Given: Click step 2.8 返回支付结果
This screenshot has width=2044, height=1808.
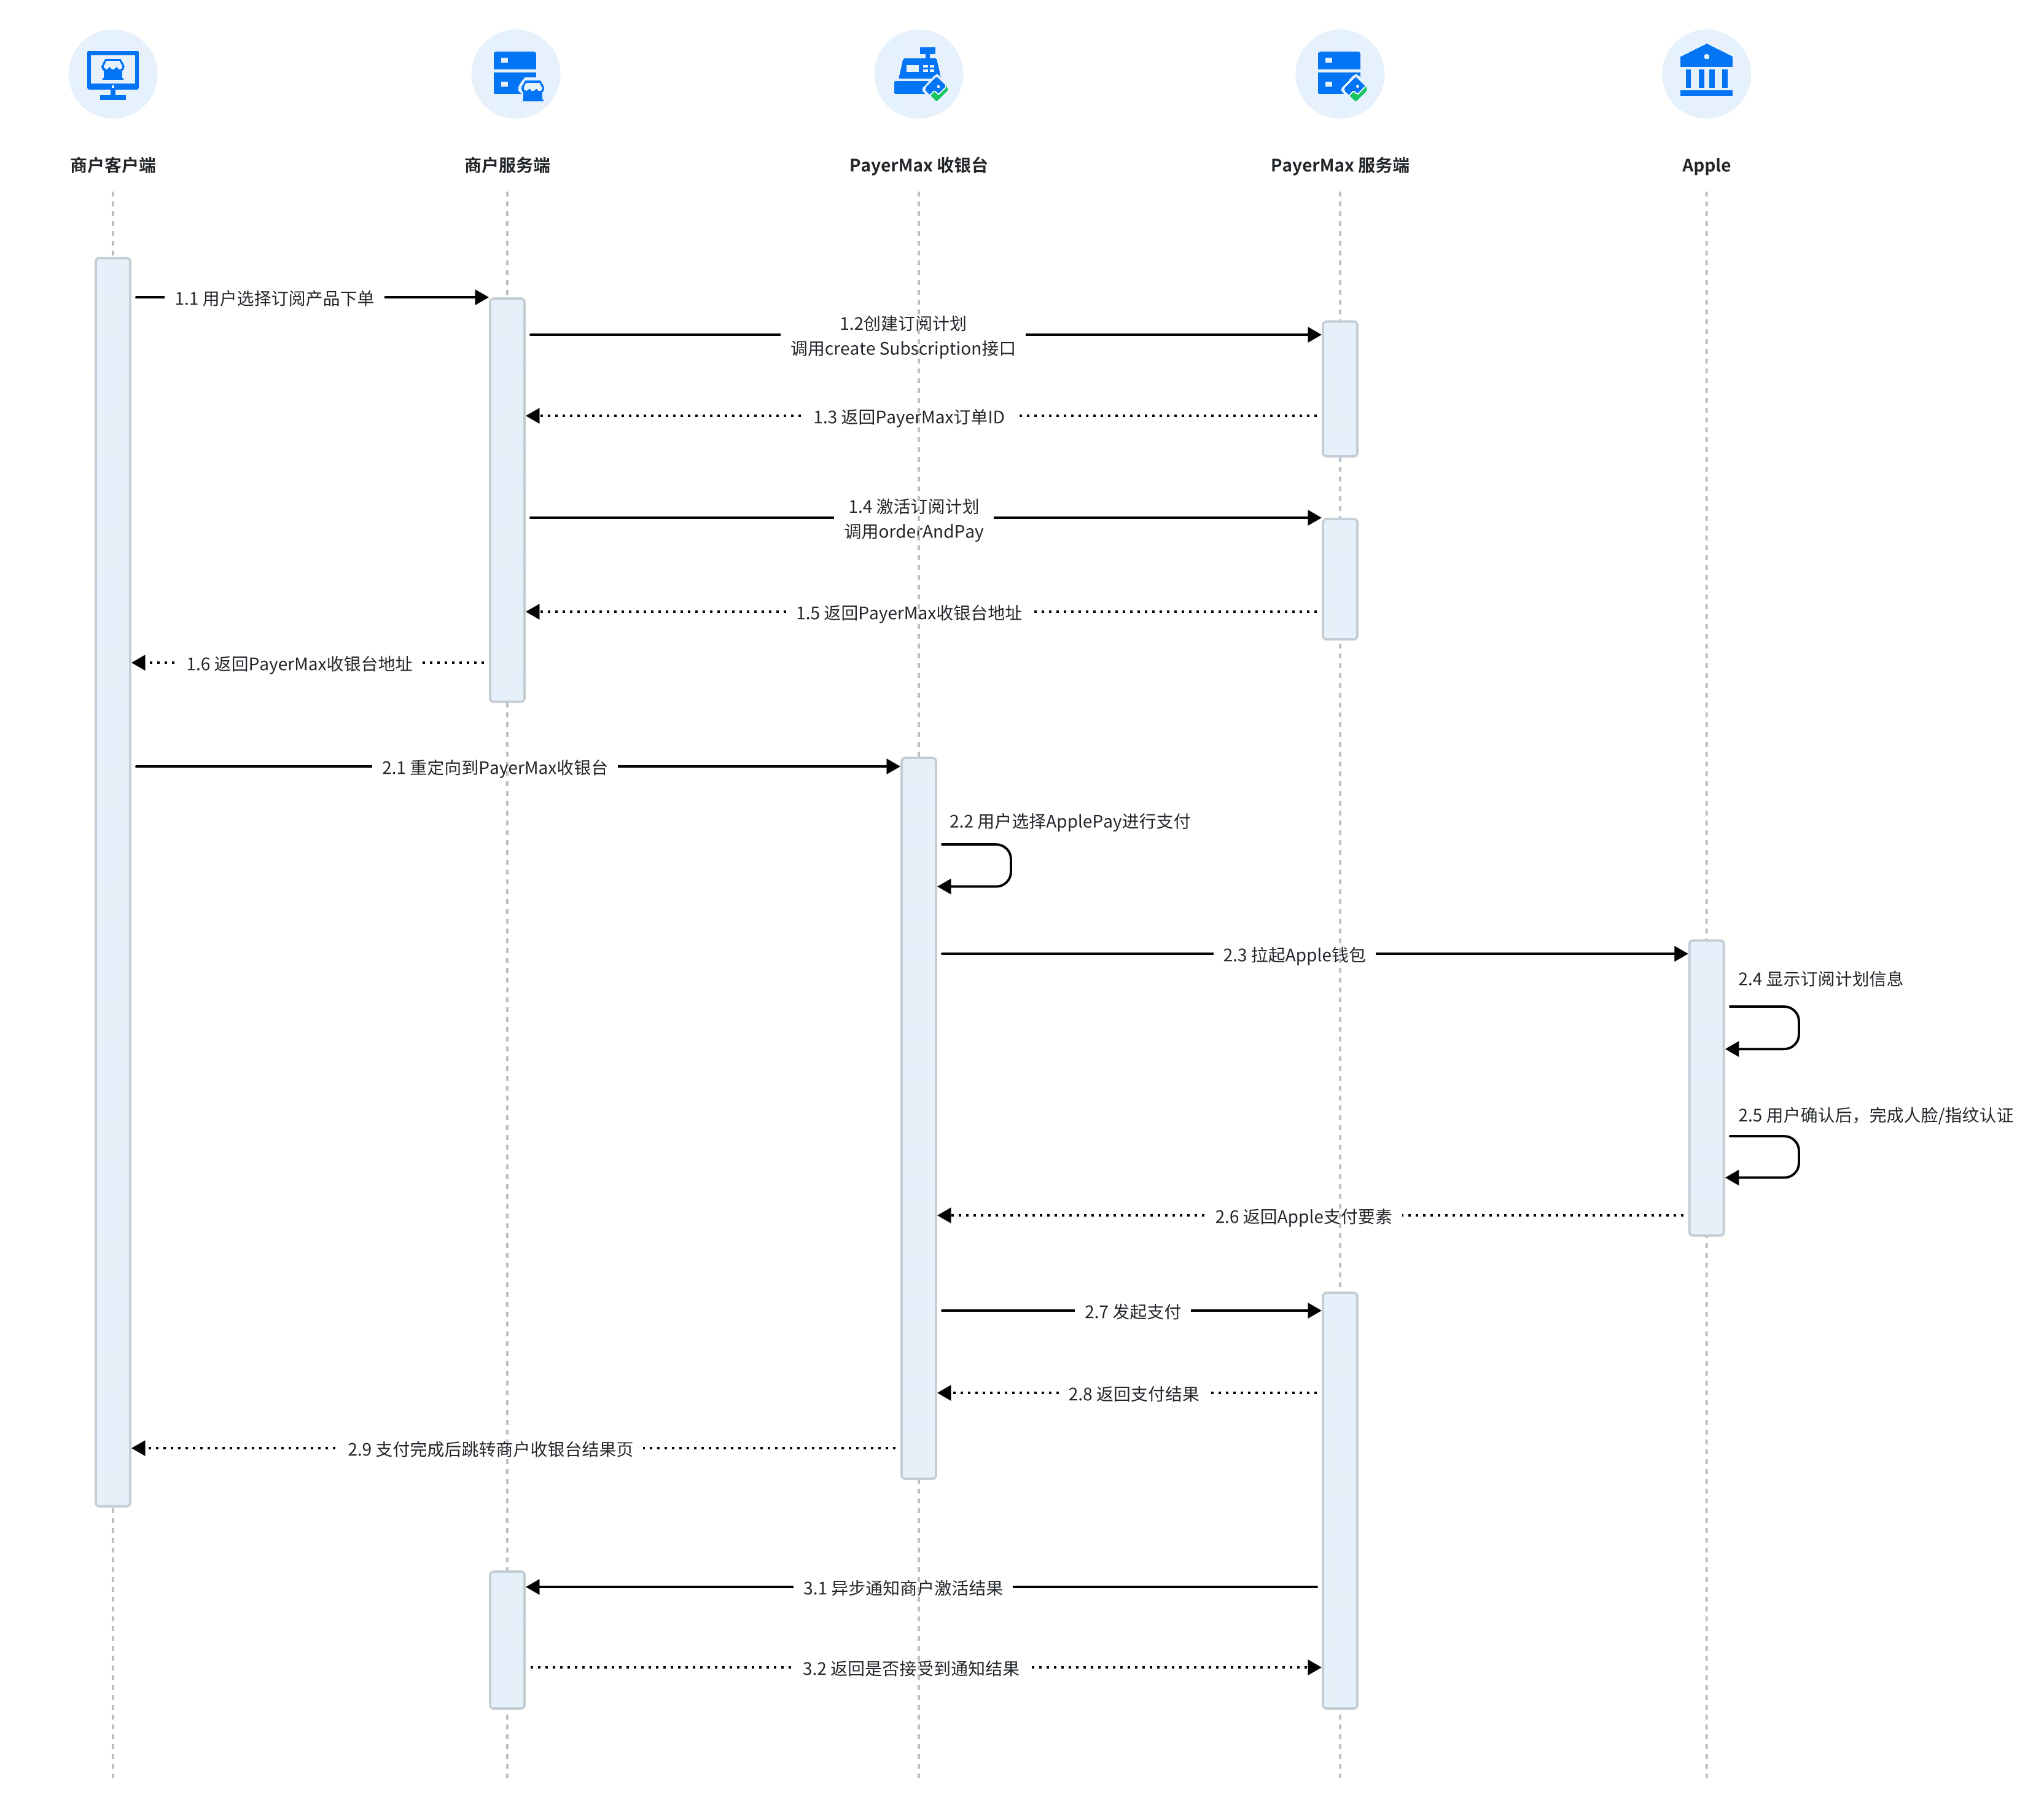Looking at the screenshot, I should click(x=1134, y=1394).
